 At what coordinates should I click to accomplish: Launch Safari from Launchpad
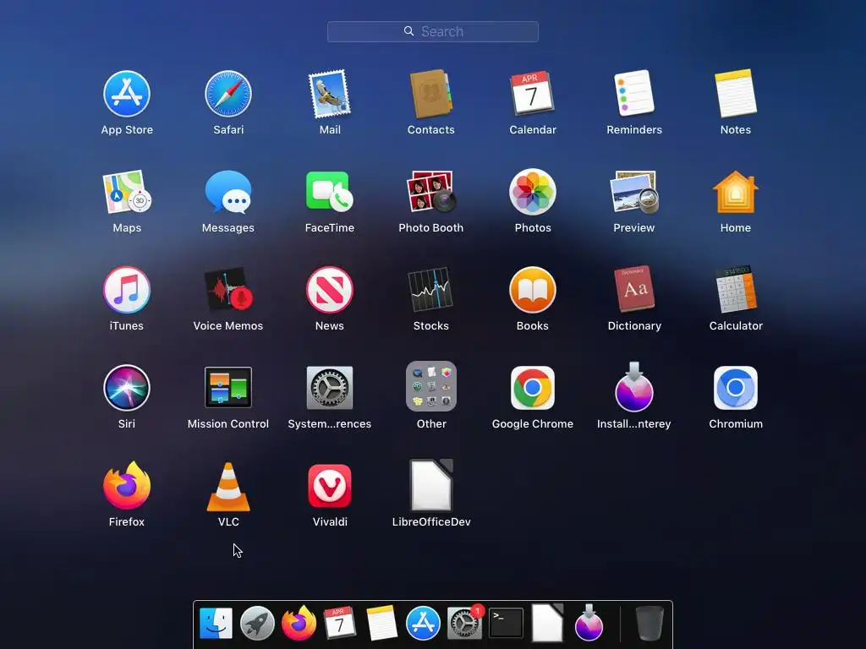[x=228, y=94]
